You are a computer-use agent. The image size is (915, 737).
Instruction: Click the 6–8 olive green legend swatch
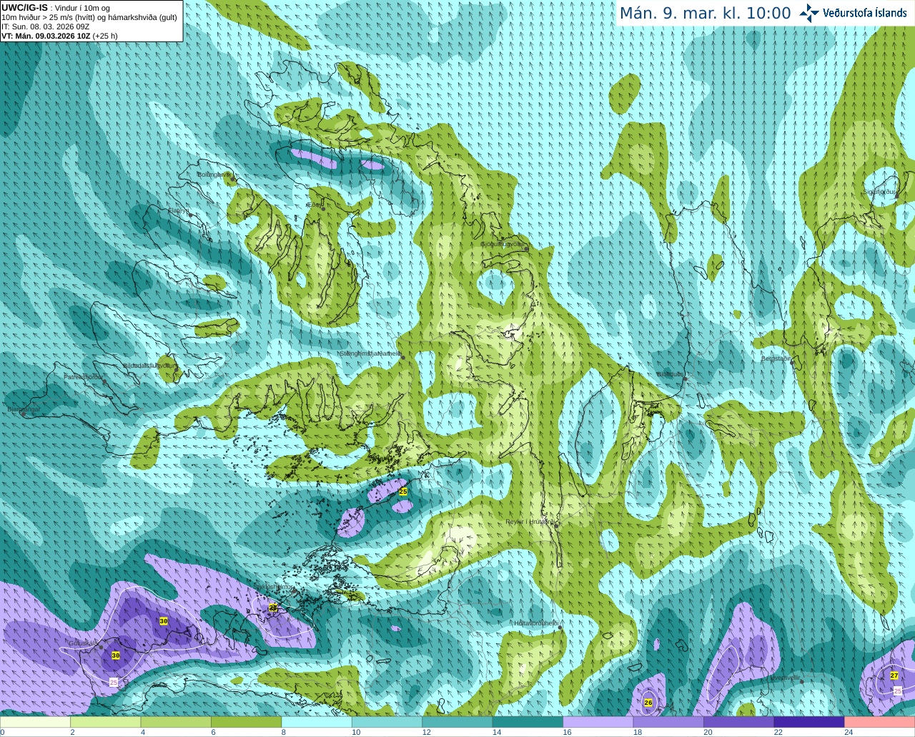click(x=247, y=722)
